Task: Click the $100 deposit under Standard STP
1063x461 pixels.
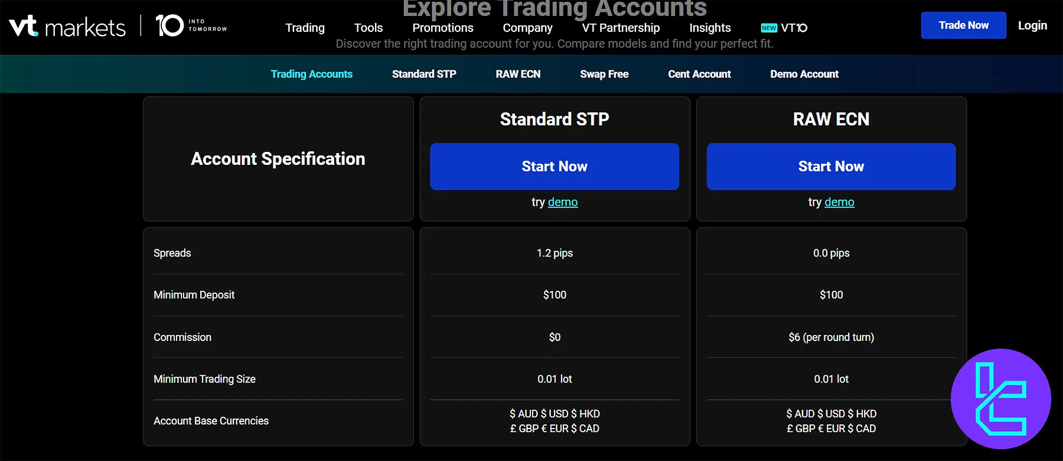Action: (555, 295)
